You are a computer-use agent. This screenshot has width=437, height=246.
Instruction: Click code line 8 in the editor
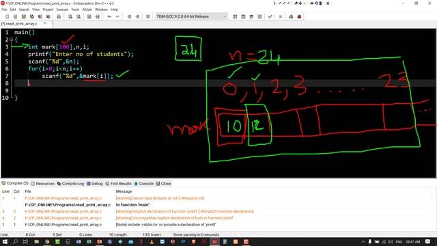point(225,83)
